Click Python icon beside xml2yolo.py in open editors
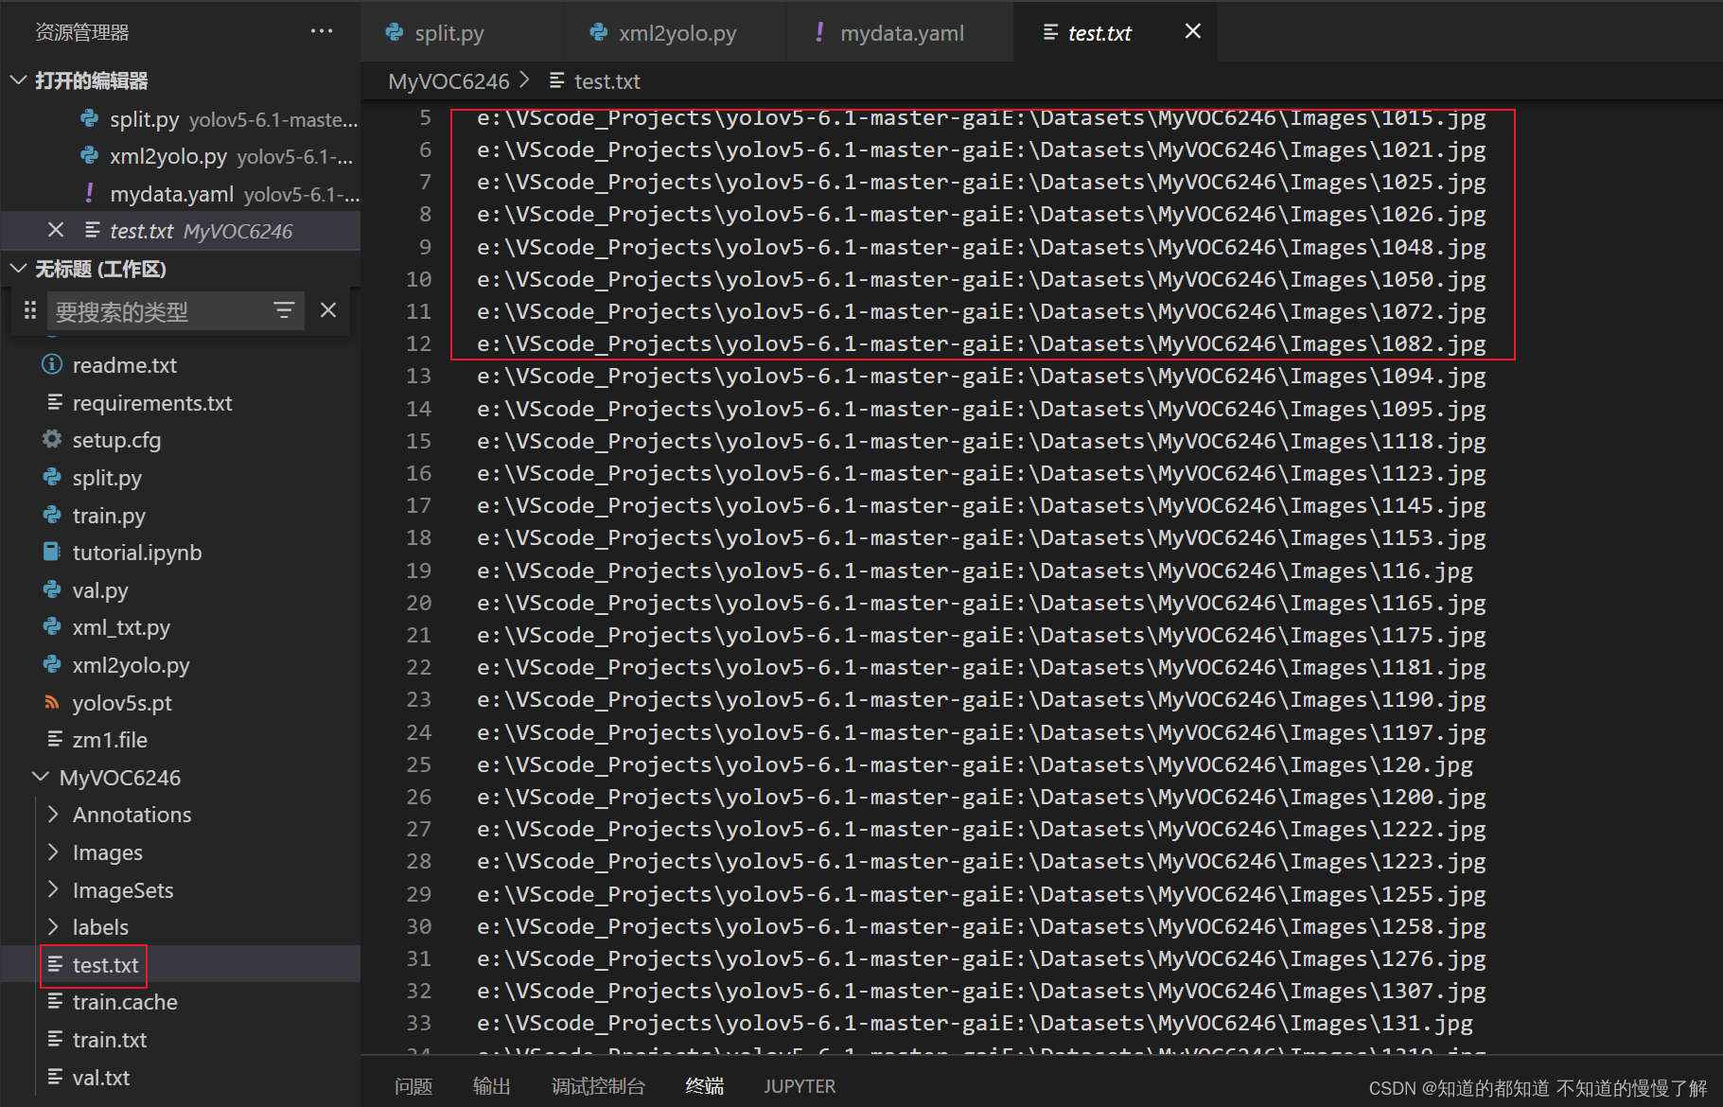This screenshot has width=1723, height=1107. click(x=90, y=155)
